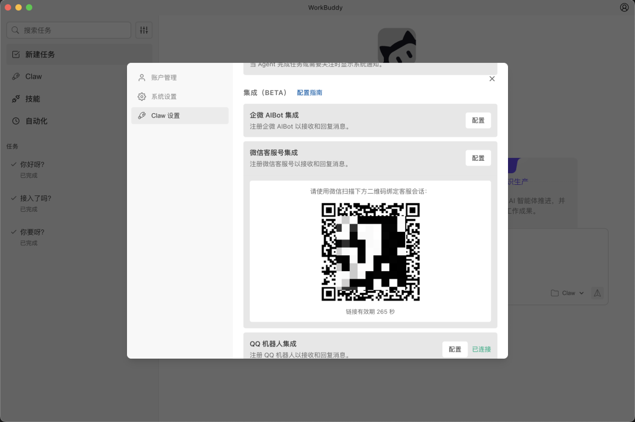Screen dimensions: 635x422
Task: Click the 技能 plug icon in the sidebar
Action: (x=16, y=99)
